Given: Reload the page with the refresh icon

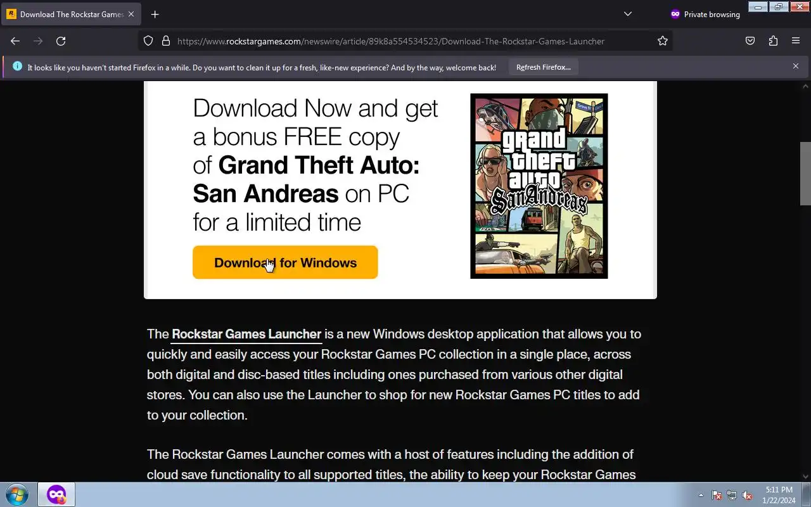Looking at the screenshot, I should [61, 41].
